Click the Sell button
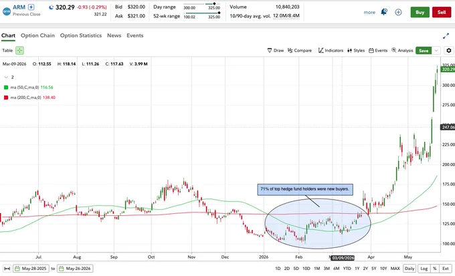455x276 pixels. point(442,12)
